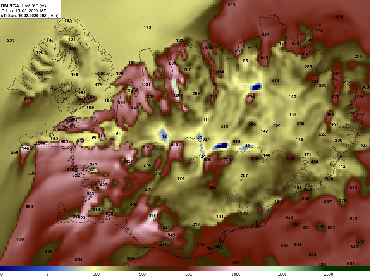
Task: Click the map value '756'
Action: (x=20, y=239)
